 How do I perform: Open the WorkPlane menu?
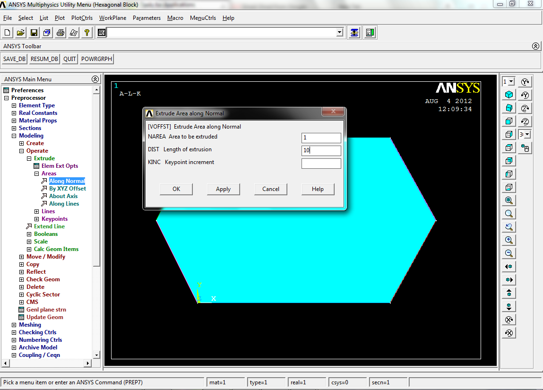[112, 17]
